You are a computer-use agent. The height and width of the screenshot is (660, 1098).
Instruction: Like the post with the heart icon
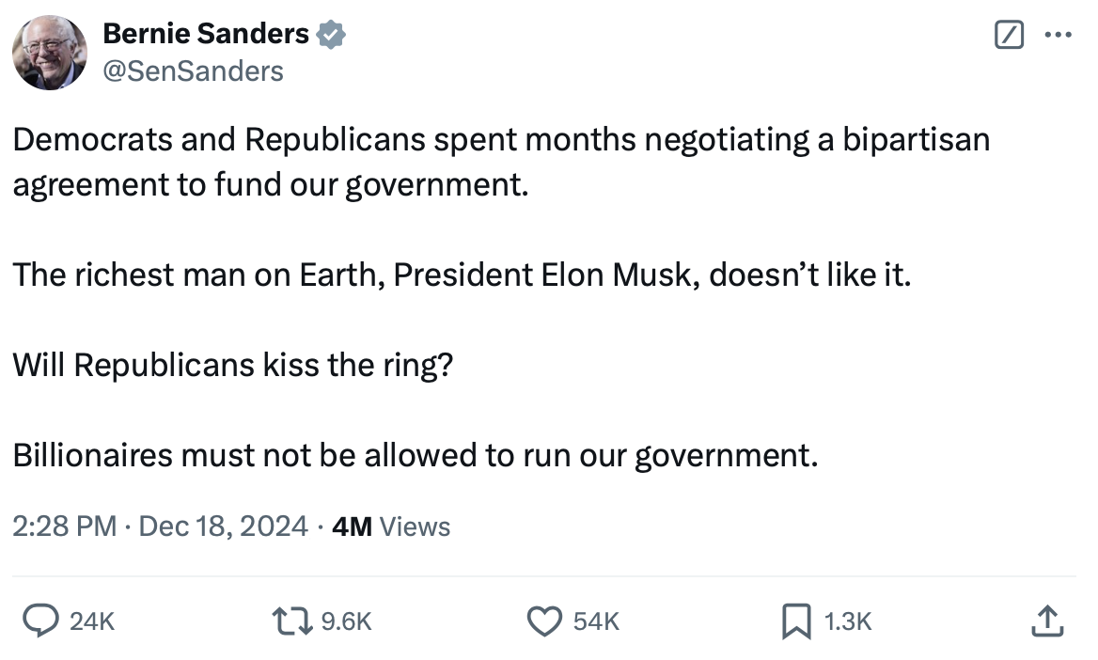[x=543, y=620]
